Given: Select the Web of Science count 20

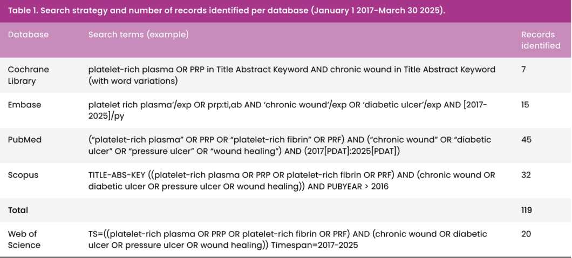Looking at the screenshot, I should (x=526, y=234).
